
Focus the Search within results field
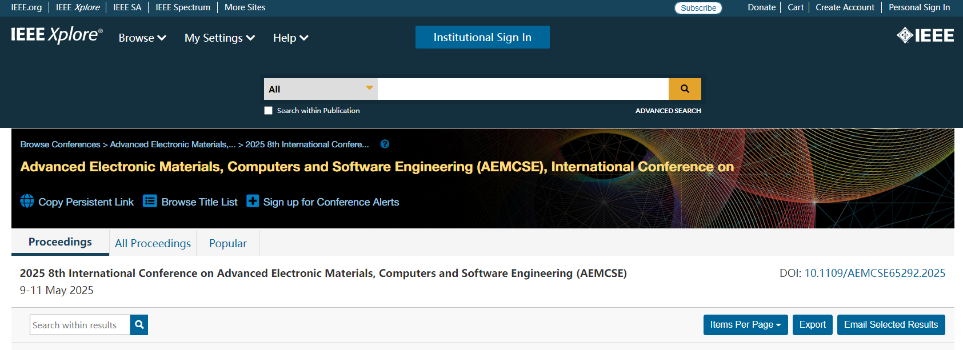click(x=80, y=325)
